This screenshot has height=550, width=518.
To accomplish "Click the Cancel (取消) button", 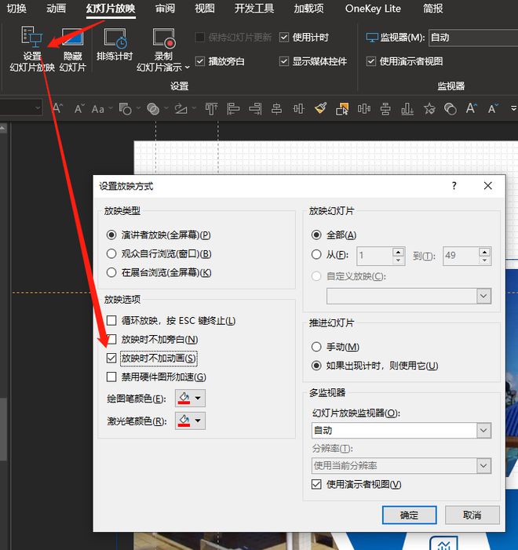I will [x=472, y=515].
